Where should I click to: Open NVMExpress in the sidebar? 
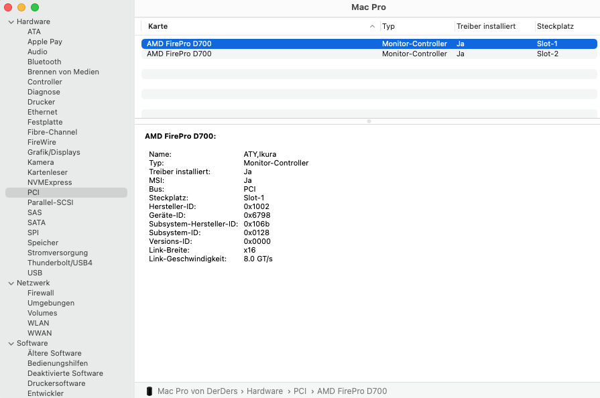(x=50, y=182)
